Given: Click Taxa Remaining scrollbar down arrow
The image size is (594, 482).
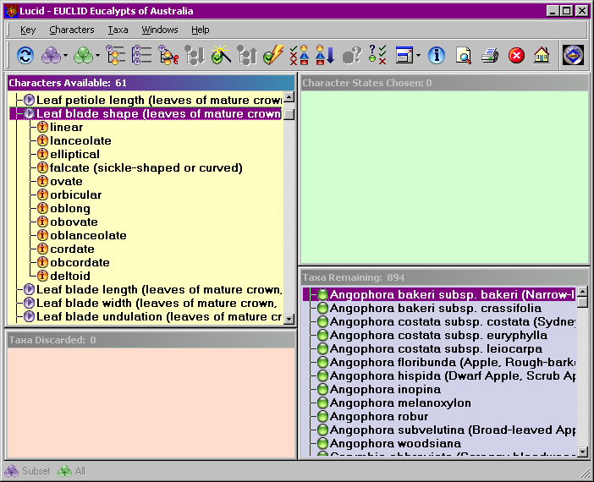Looking at the screenshot, I should pos(583,452).
